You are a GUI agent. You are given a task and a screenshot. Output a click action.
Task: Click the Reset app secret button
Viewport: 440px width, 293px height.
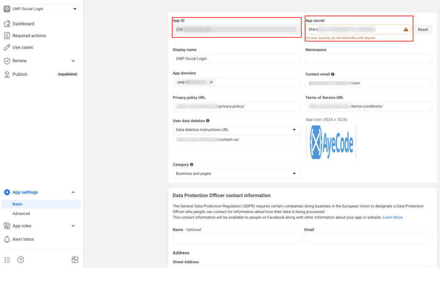point(423,30)
